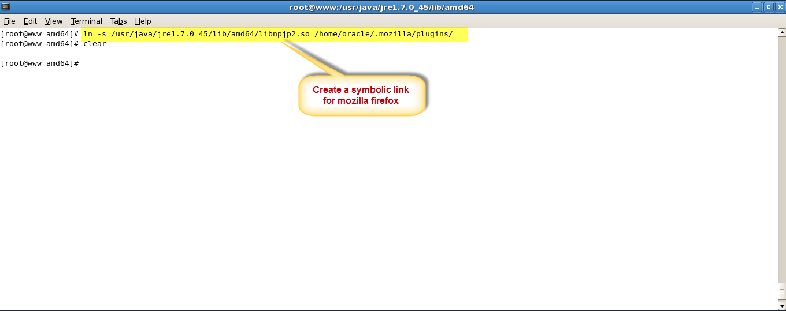Click the scrollbar up arrow
The image size is (786, 311).
click(781, 33)
